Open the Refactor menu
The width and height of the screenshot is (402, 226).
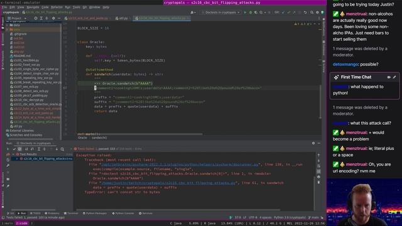tap(57, 7)
